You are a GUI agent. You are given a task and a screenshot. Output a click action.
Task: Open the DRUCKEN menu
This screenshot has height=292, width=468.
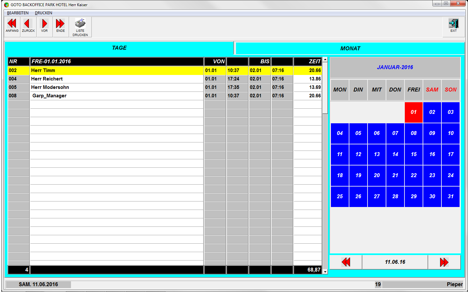(x=43, y=13)
